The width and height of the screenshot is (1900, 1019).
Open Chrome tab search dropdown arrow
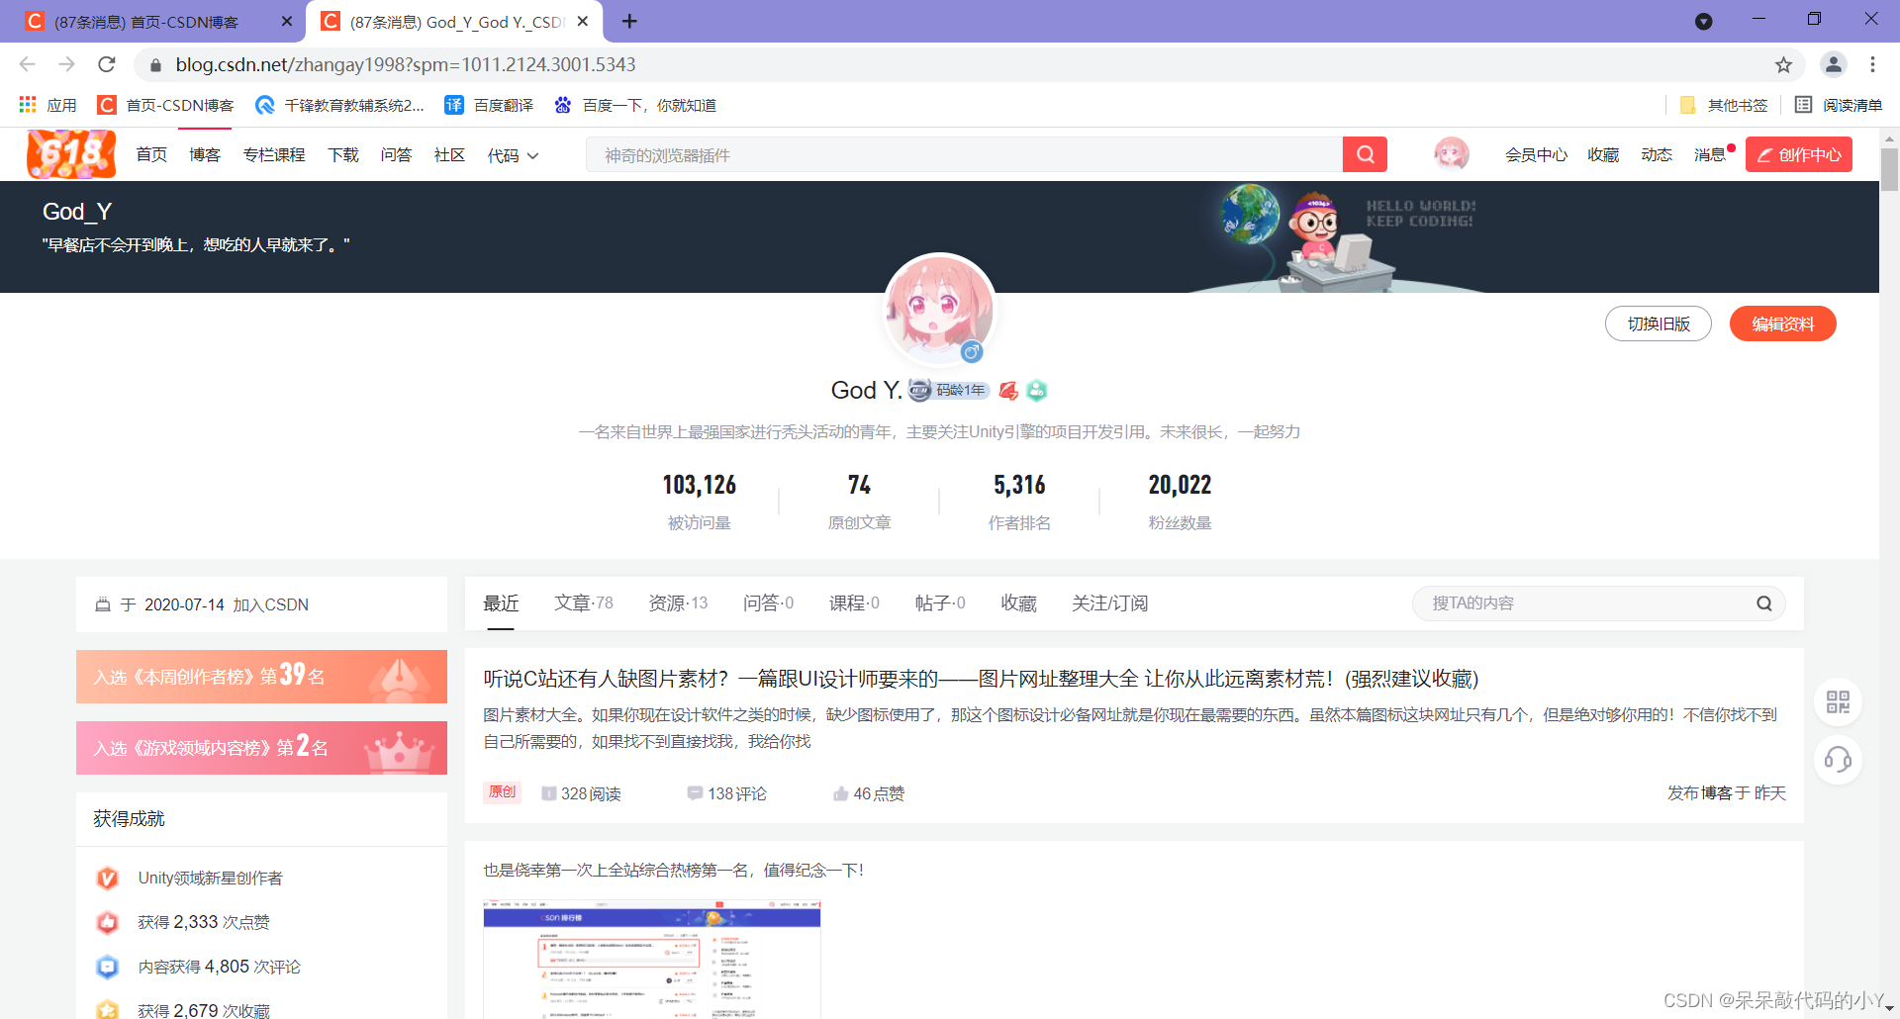1703,21
